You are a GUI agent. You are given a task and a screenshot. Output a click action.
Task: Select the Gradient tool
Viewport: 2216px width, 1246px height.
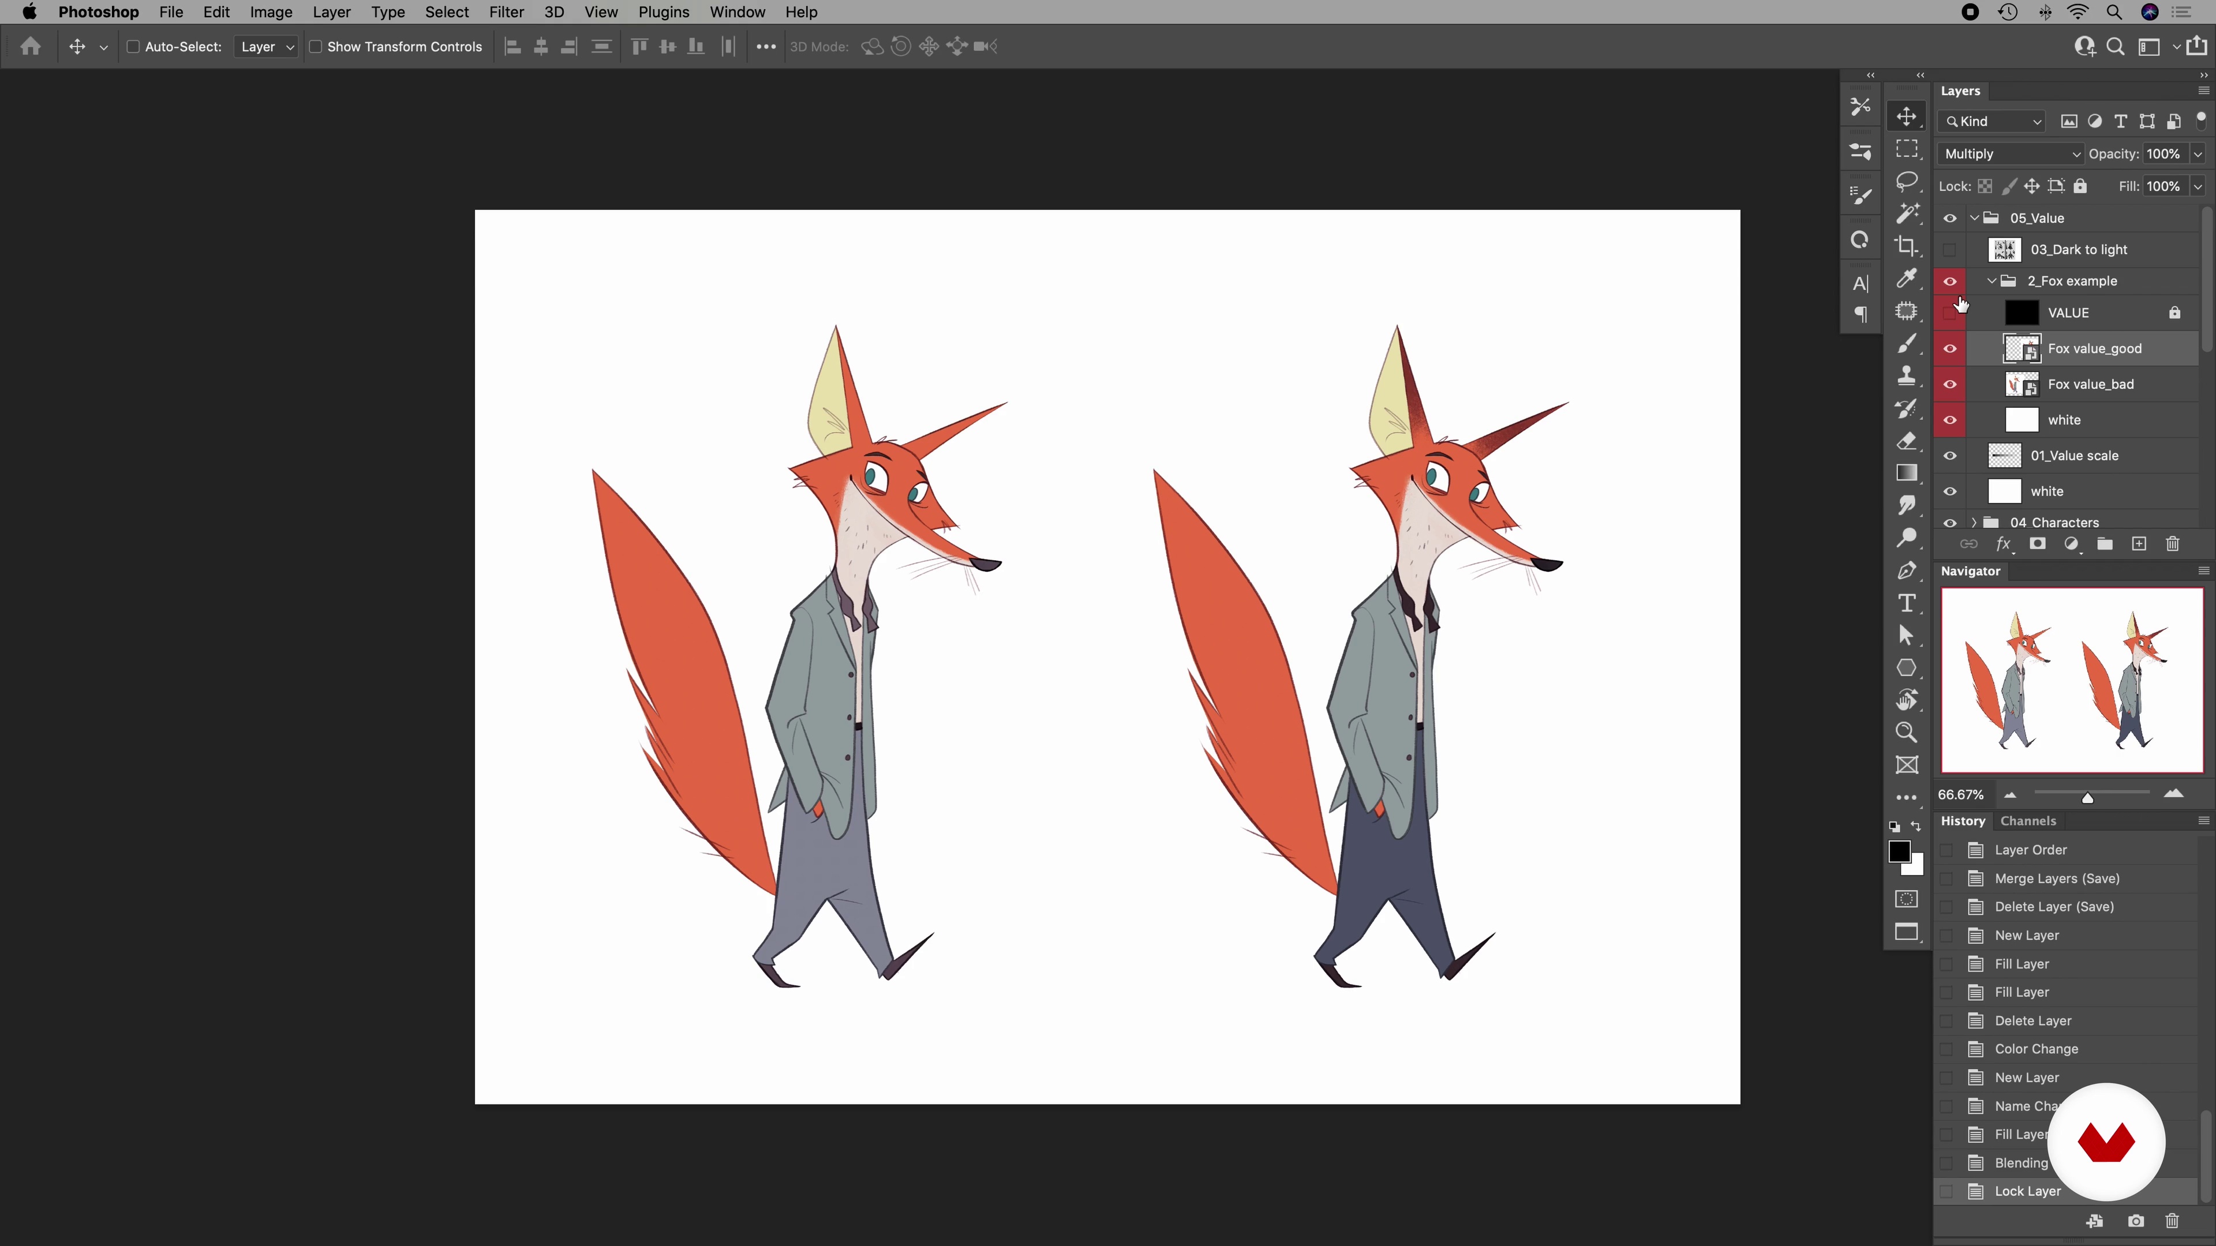(x=1906, y=473)
